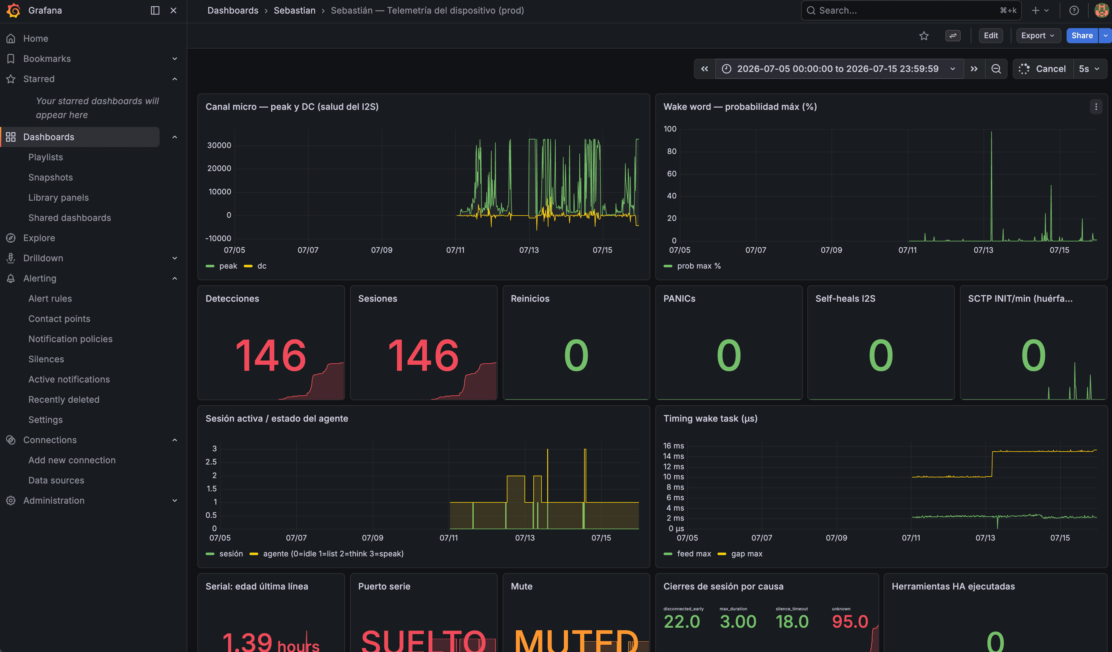Mark dashboard as favorite with star icon
1112x652 pixels.
[924, 36]
